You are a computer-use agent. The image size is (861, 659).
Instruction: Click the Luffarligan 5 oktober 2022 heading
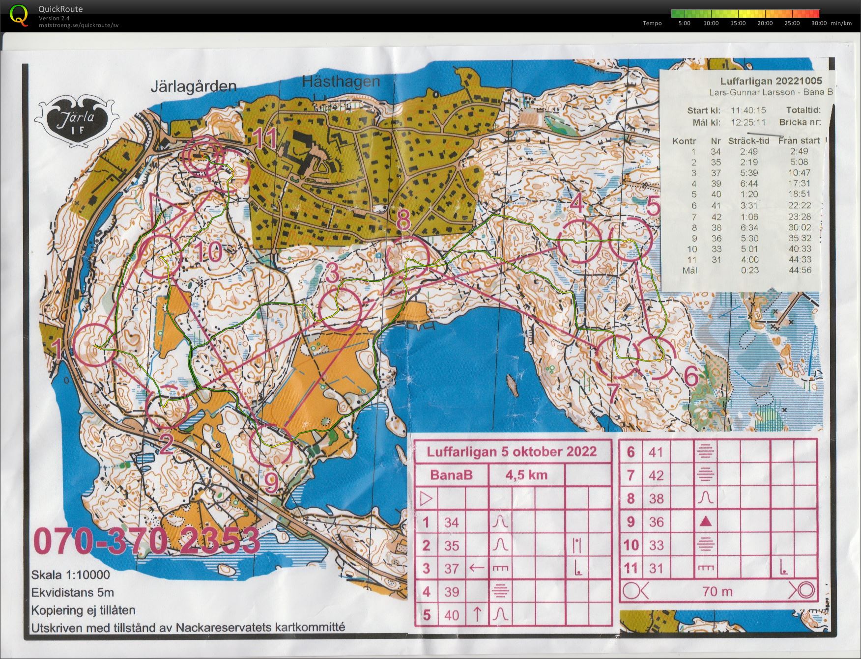coord(512,452)
